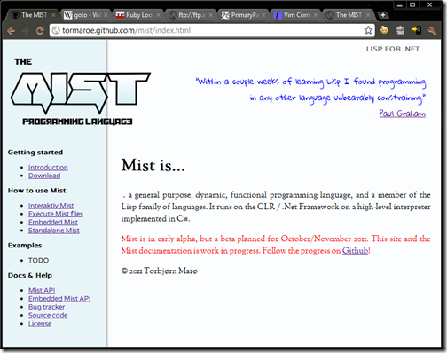Screen dimensions: 447x353
Task: Close the first The MIST tab
Action: point(53,15)
